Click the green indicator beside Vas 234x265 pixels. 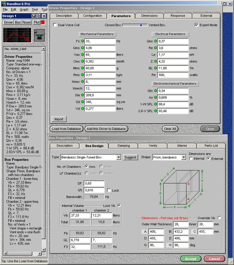point(83,55)
